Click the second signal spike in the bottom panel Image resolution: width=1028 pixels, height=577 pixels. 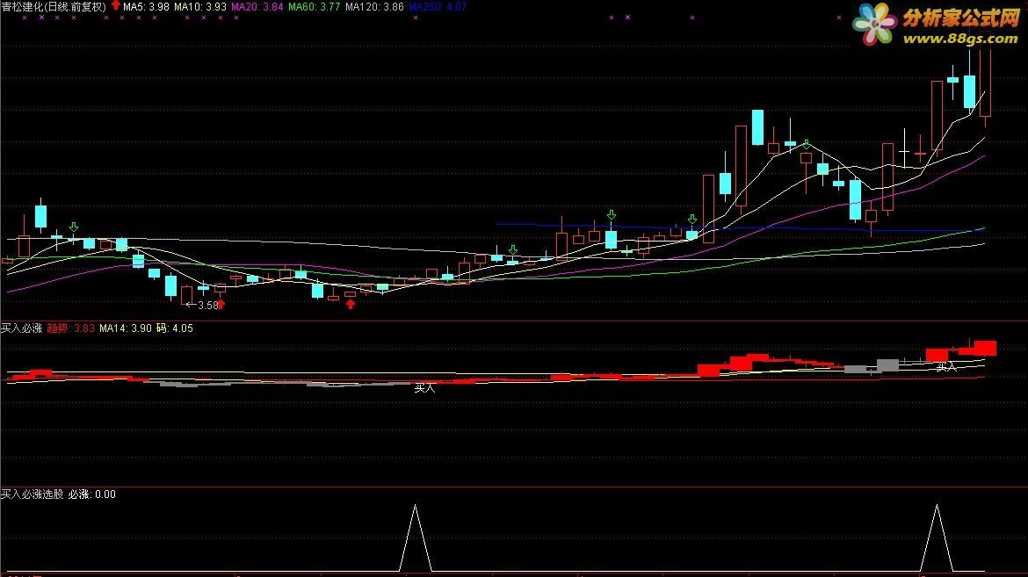(x=937, y=537)
